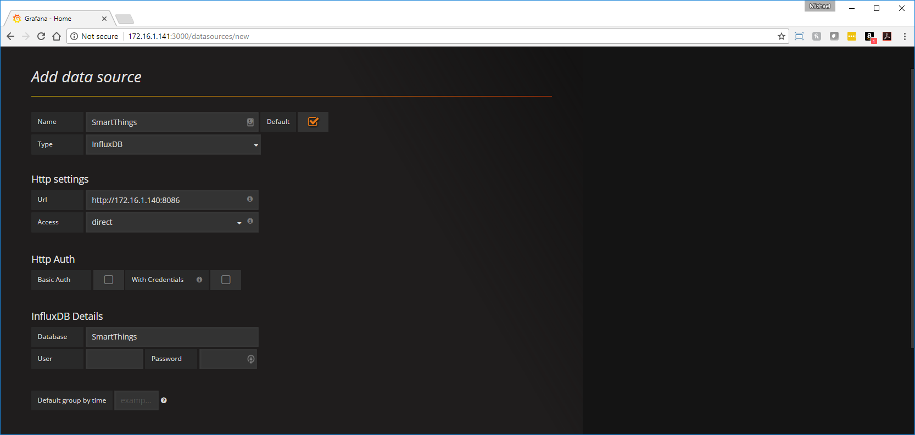The image size is (915, 435).
Task: Click the Http settings heading
Action: [x=60, y=179]
